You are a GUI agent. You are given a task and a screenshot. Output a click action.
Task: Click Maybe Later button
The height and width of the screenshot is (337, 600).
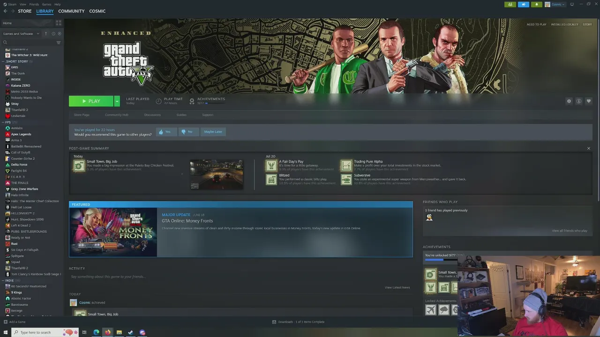(x=213, y=132)
